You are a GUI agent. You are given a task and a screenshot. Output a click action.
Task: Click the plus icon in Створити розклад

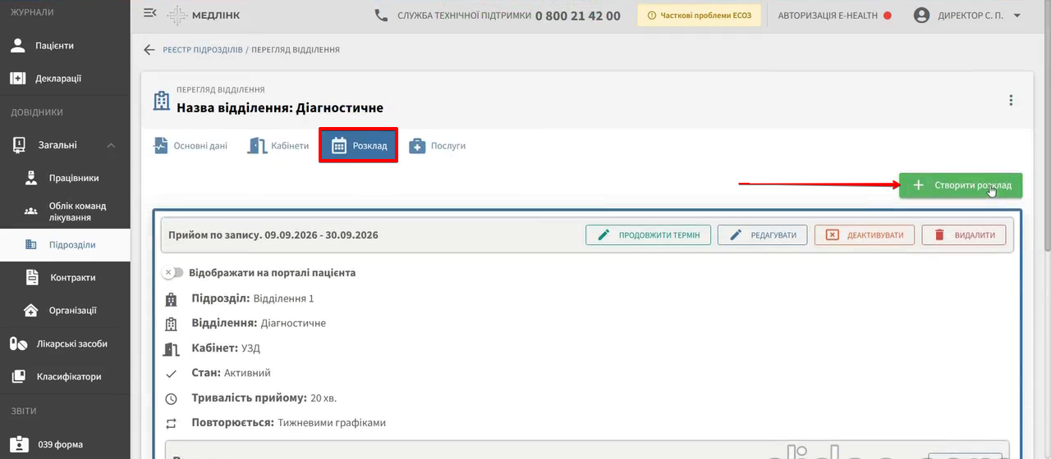point(918,185)
